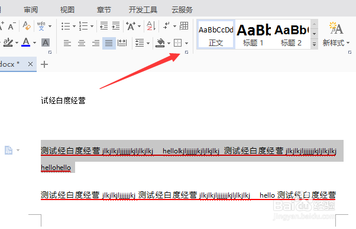Switch to the 开发工具 tab
The width and height of the screenshot is (356, 229).
pos(143,10)
